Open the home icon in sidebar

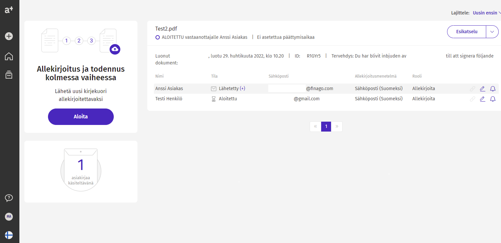(9, 56)
